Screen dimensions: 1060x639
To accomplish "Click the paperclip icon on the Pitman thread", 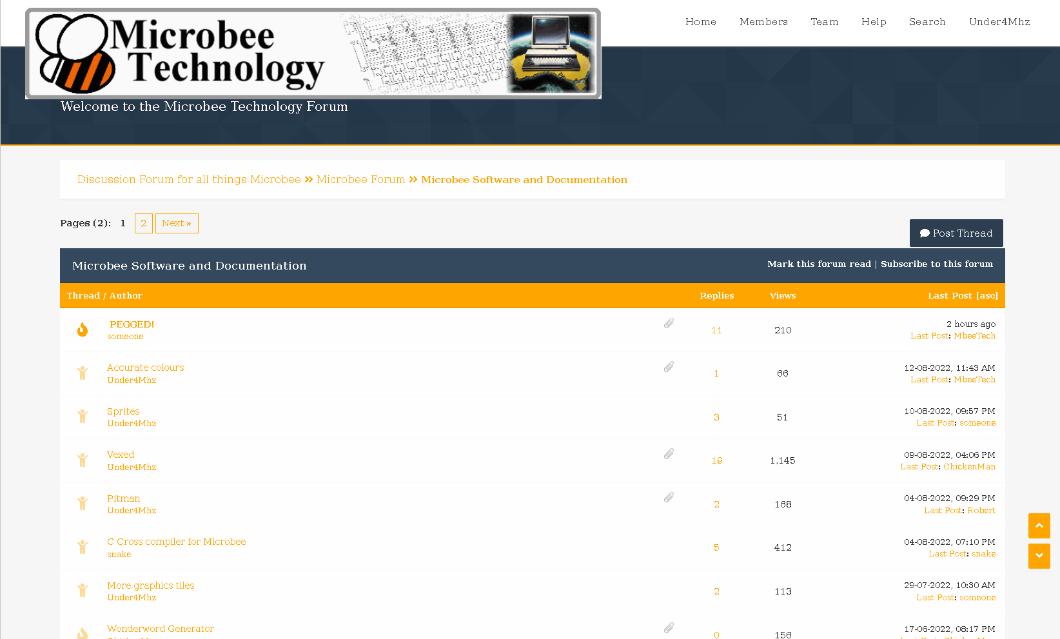I will pyautogui.click(x=669, y=497).
